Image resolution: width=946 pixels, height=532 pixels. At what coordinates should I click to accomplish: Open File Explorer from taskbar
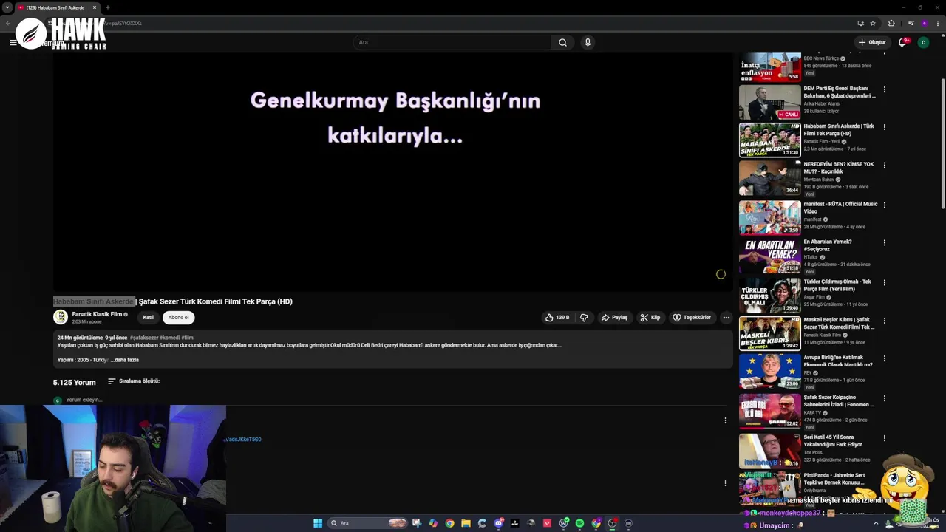[x=466, y=523]
